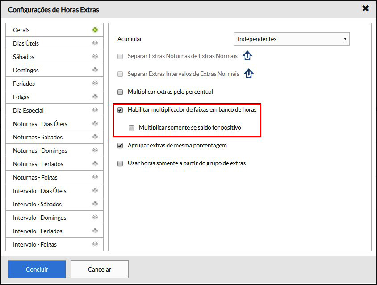The image size is (377, 285).
Task: Uncheck Habilitar multiplicador de faixas em banco
Action: (x=120, y=110)
